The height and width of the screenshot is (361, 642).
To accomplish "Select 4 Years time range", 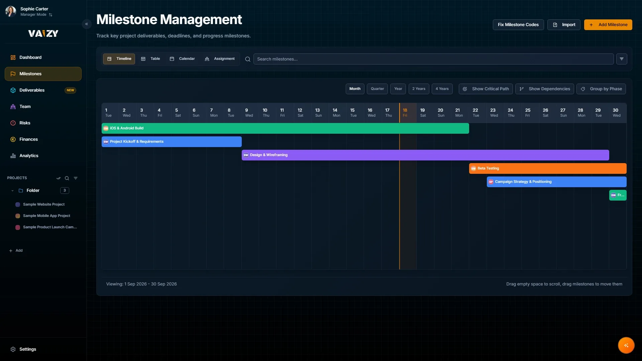I will (x=442, y=89).
